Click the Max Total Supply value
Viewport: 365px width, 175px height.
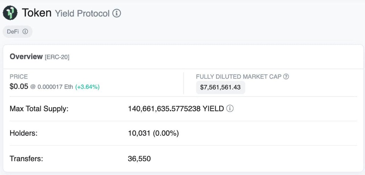click(x=176, y=109)
